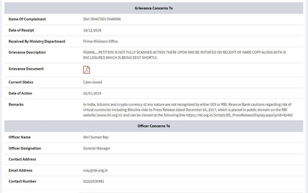Click the 'Remarks' label

[16, 104]
